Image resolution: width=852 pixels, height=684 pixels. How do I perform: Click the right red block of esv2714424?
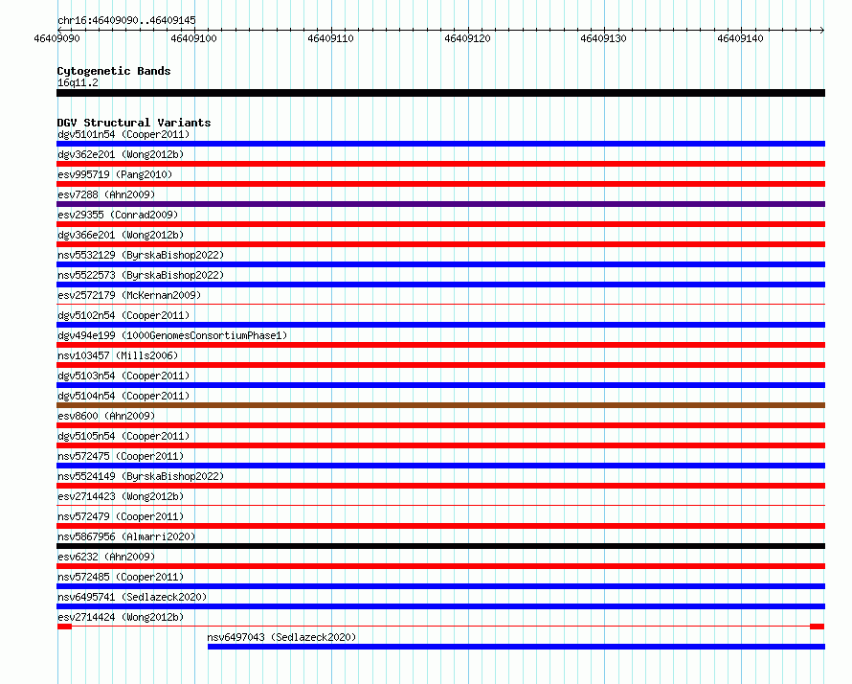pyautogui.click(x=817, y=627)
